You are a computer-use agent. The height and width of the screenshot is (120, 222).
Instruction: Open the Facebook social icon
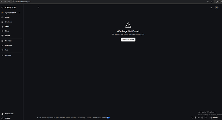click(x=195, y=118)
